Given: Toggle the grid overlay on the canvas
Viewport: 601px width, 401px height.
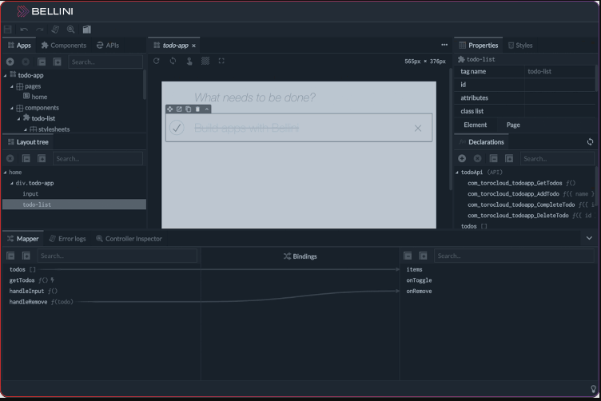Looking at the screenshot, I should [205, 61].
